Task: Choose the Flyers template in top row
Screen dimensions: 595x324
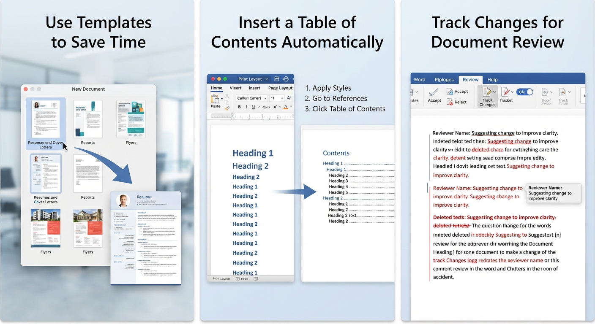Action: click(x=131, y=119)
